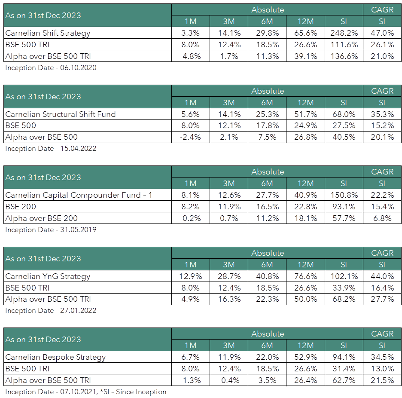Select Inception Date - 31.05.2019 text

51,230
